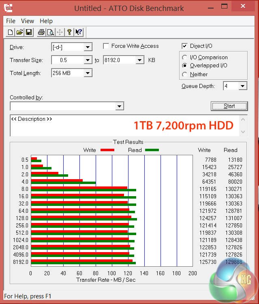Click the Description scrollbar up arrow

pyautogui.click(x=243, y=120)
